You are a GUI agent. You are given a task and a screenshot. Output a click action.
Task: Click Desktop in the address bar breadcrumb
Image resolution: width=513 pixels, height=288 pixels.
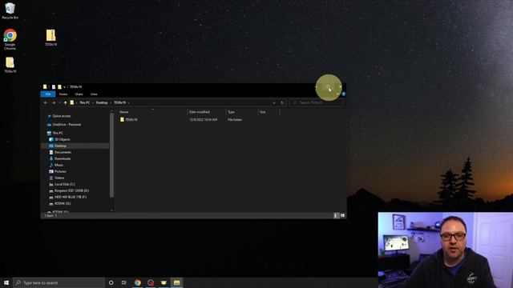tap(102, 102)
